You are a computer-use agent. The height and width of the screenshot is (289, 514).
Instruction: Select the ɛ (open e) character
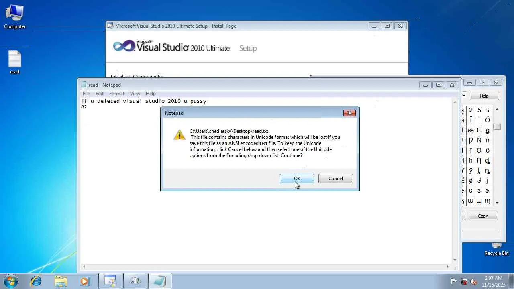click(471, 191)
